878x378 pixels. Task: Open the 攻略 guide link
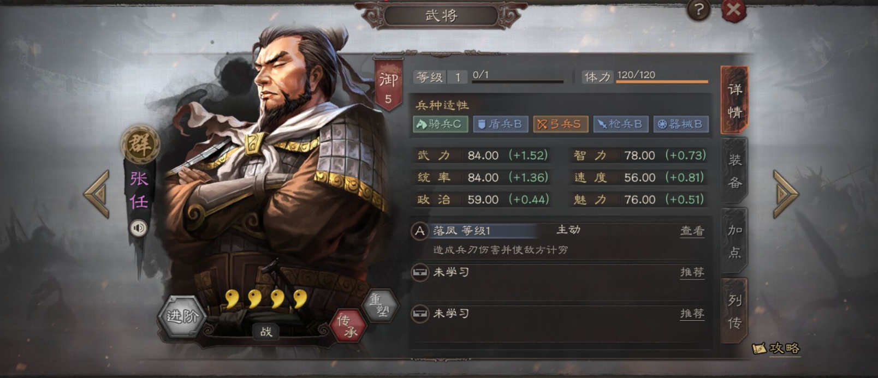click(776, 348)
